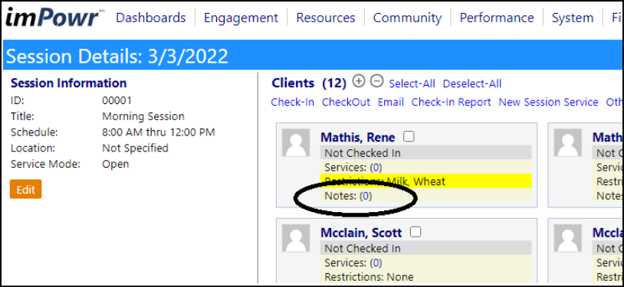The height and width of the screenshot is (287, 624).
Task: Click the avatar on the bottom-right client card
Action: coord(568,238)
